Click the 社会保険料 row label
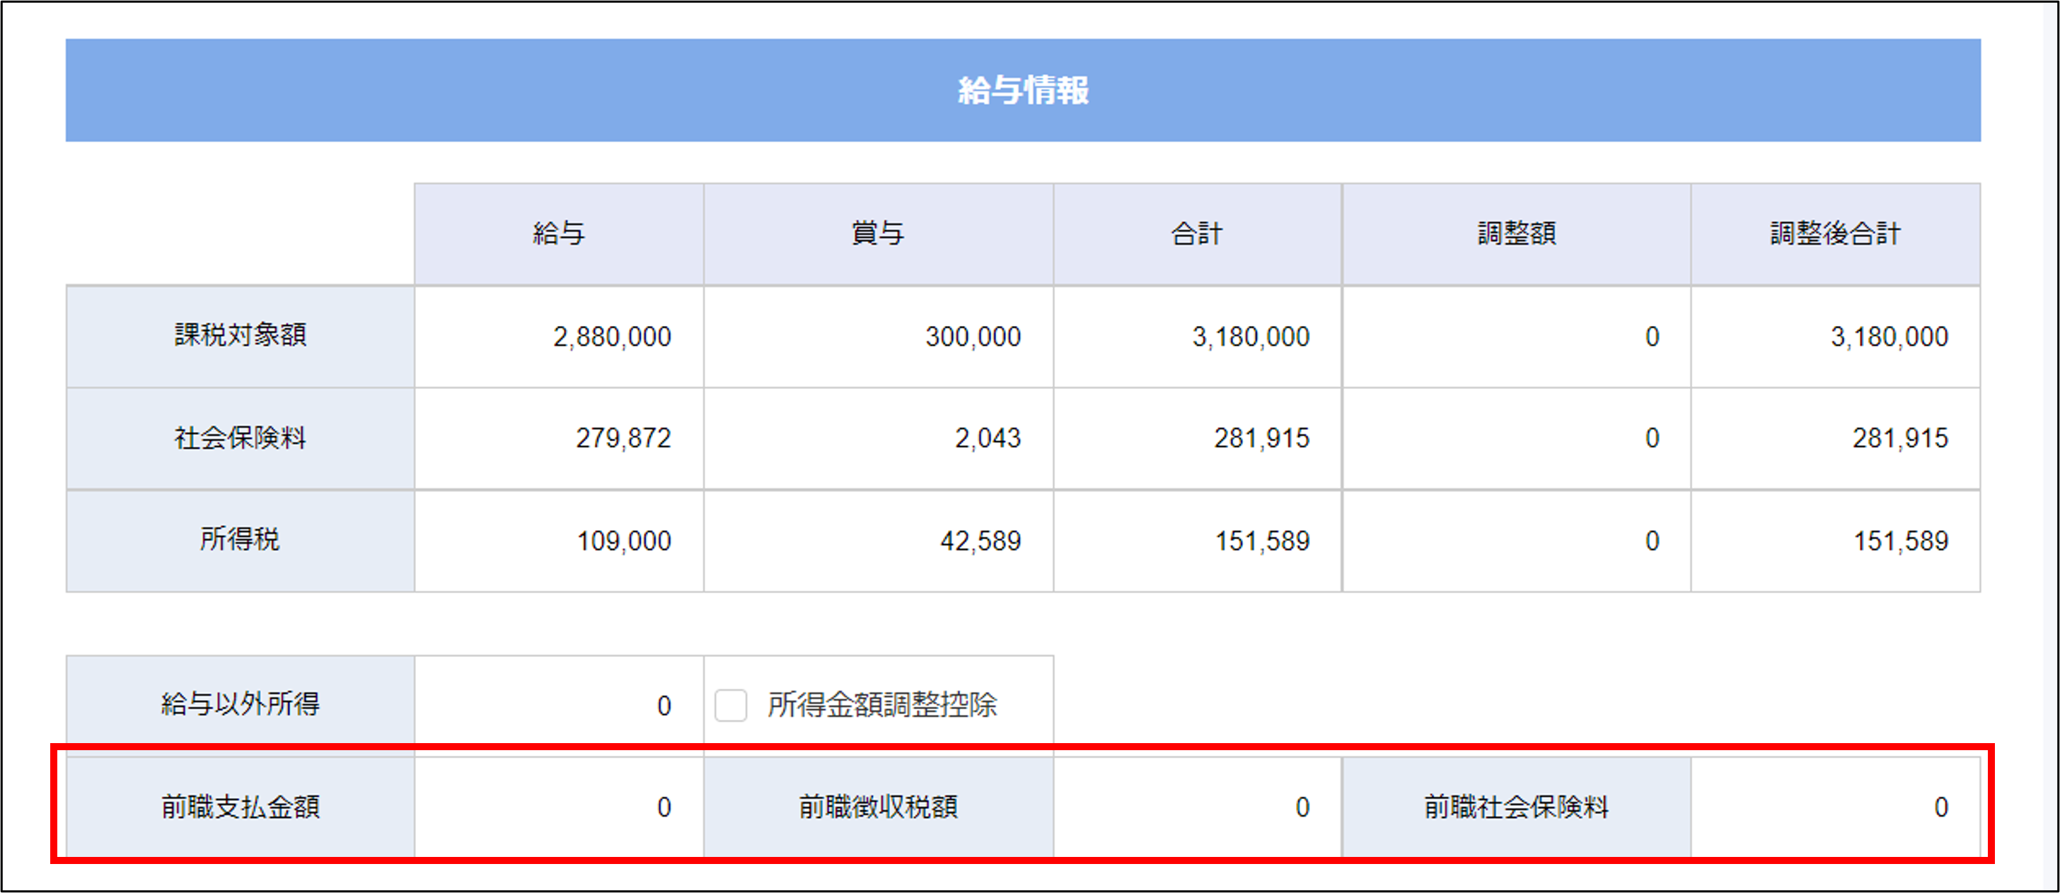The image size is (2060, 893). [x=240, y=438]
